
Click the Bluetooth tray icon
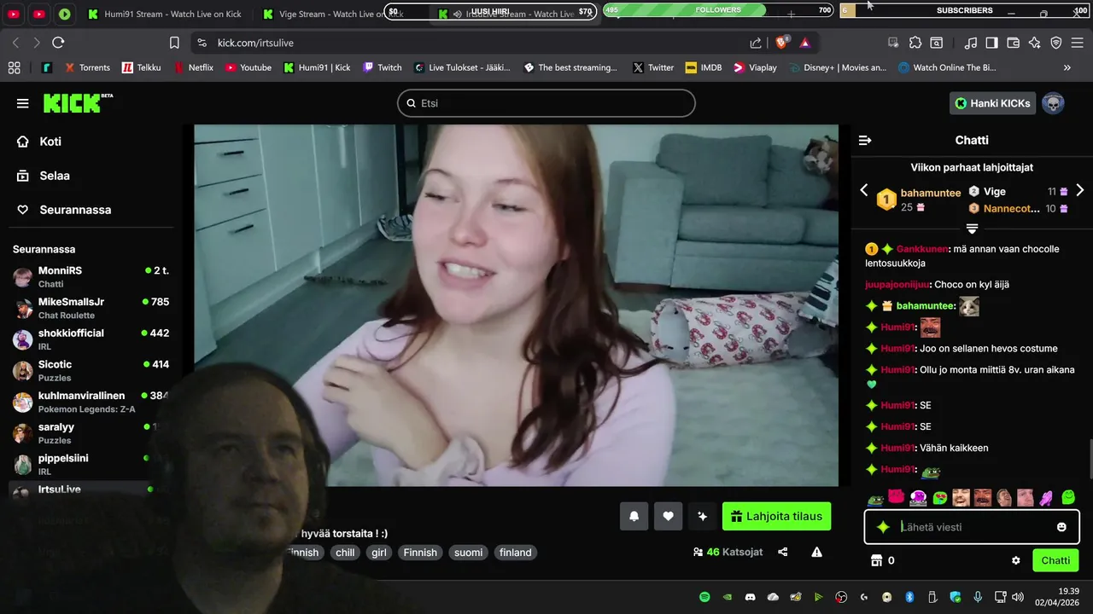point(909,597)
